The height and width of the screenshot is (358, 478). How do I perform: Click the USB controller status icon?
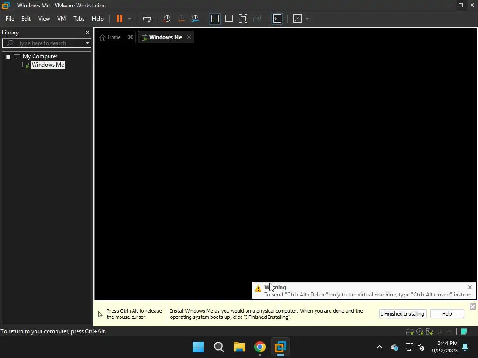tap(450, 331)
